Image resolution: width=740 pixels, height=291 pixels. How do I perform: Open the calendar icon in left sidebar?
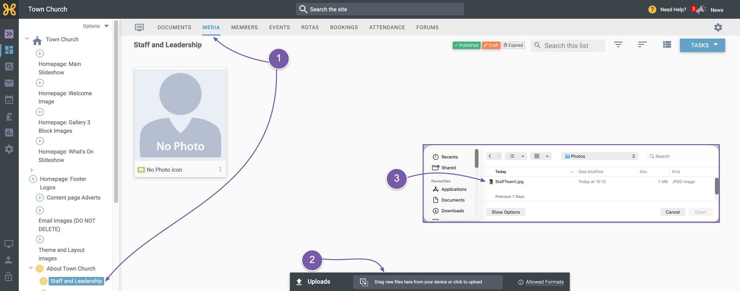pos(9,100)
